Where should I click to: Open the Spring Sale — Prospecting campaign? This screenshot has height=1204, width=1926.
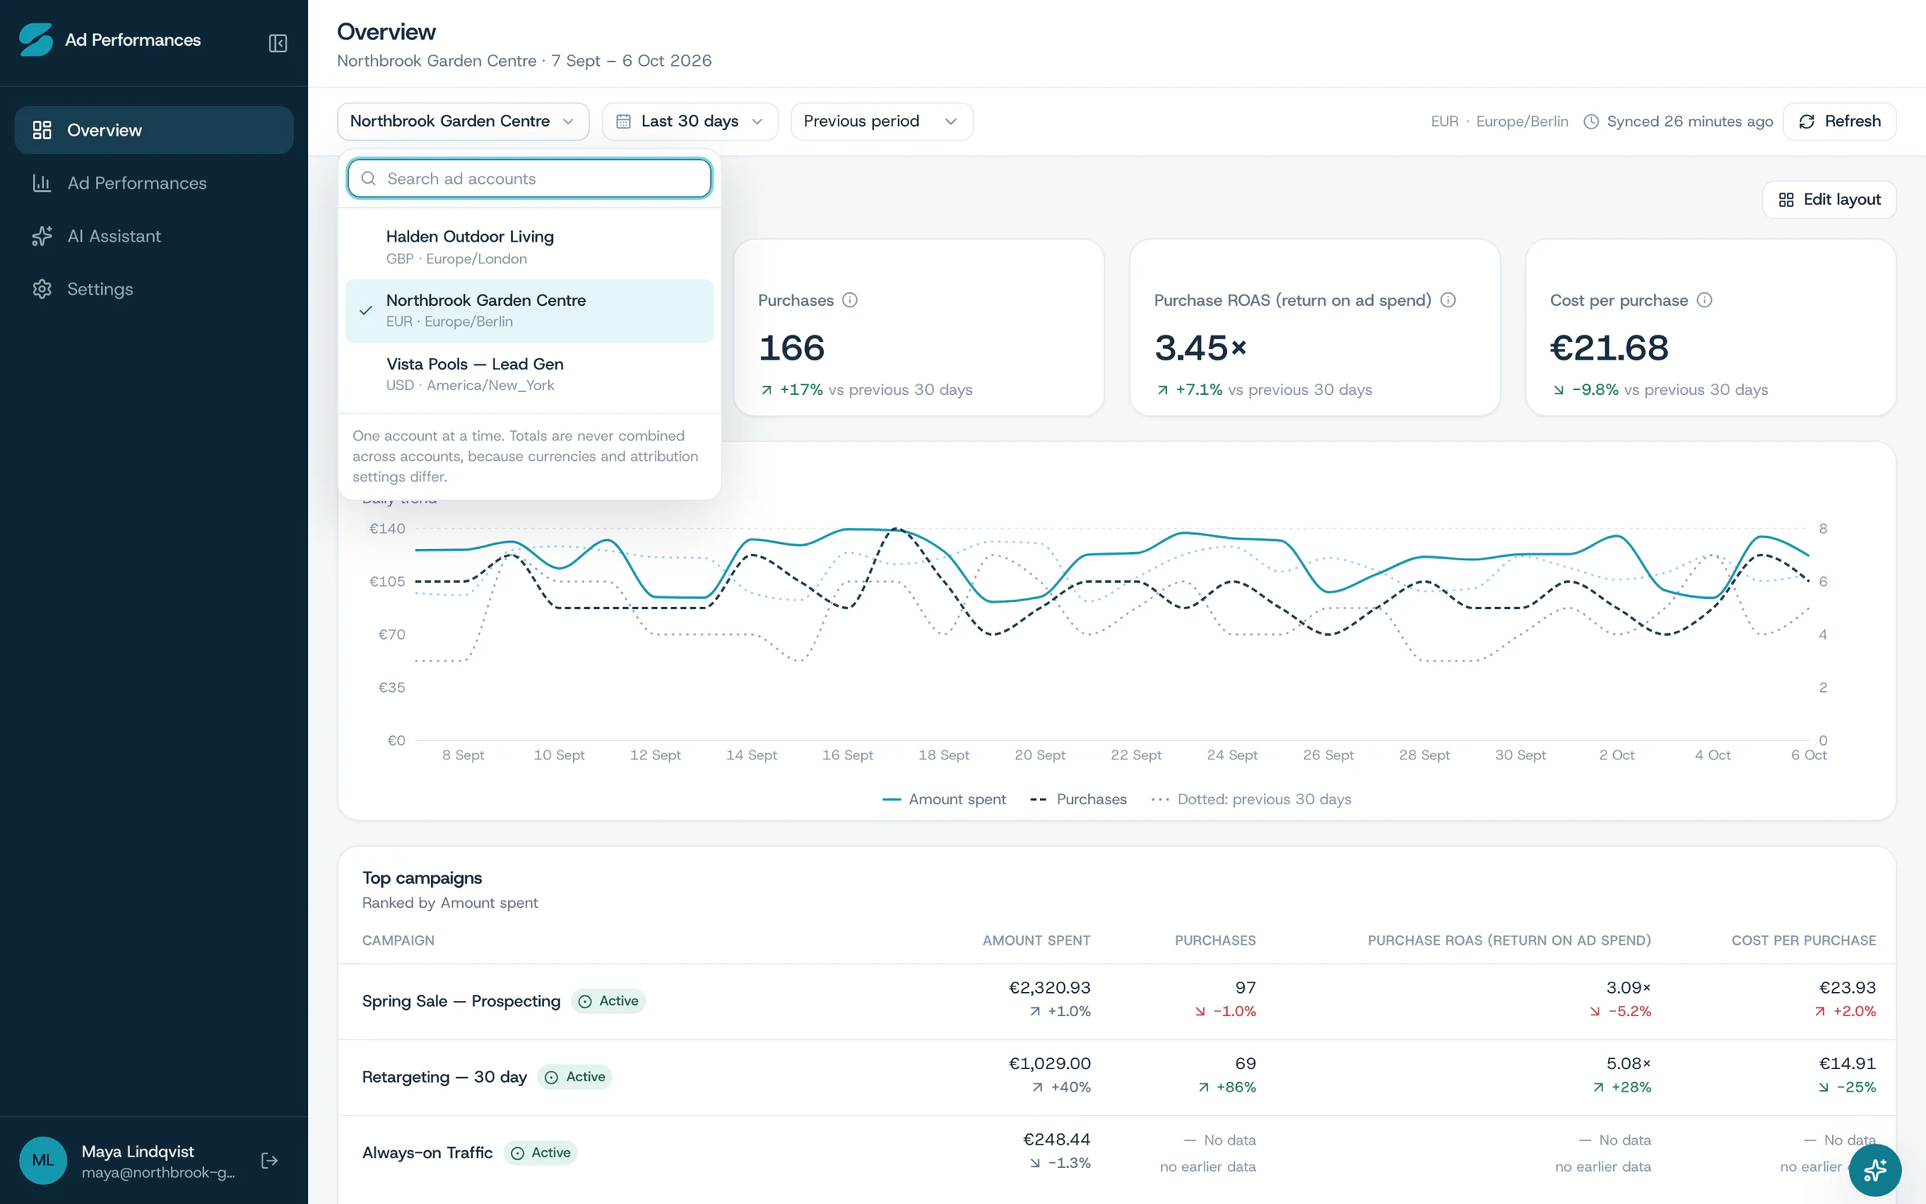461,1001
